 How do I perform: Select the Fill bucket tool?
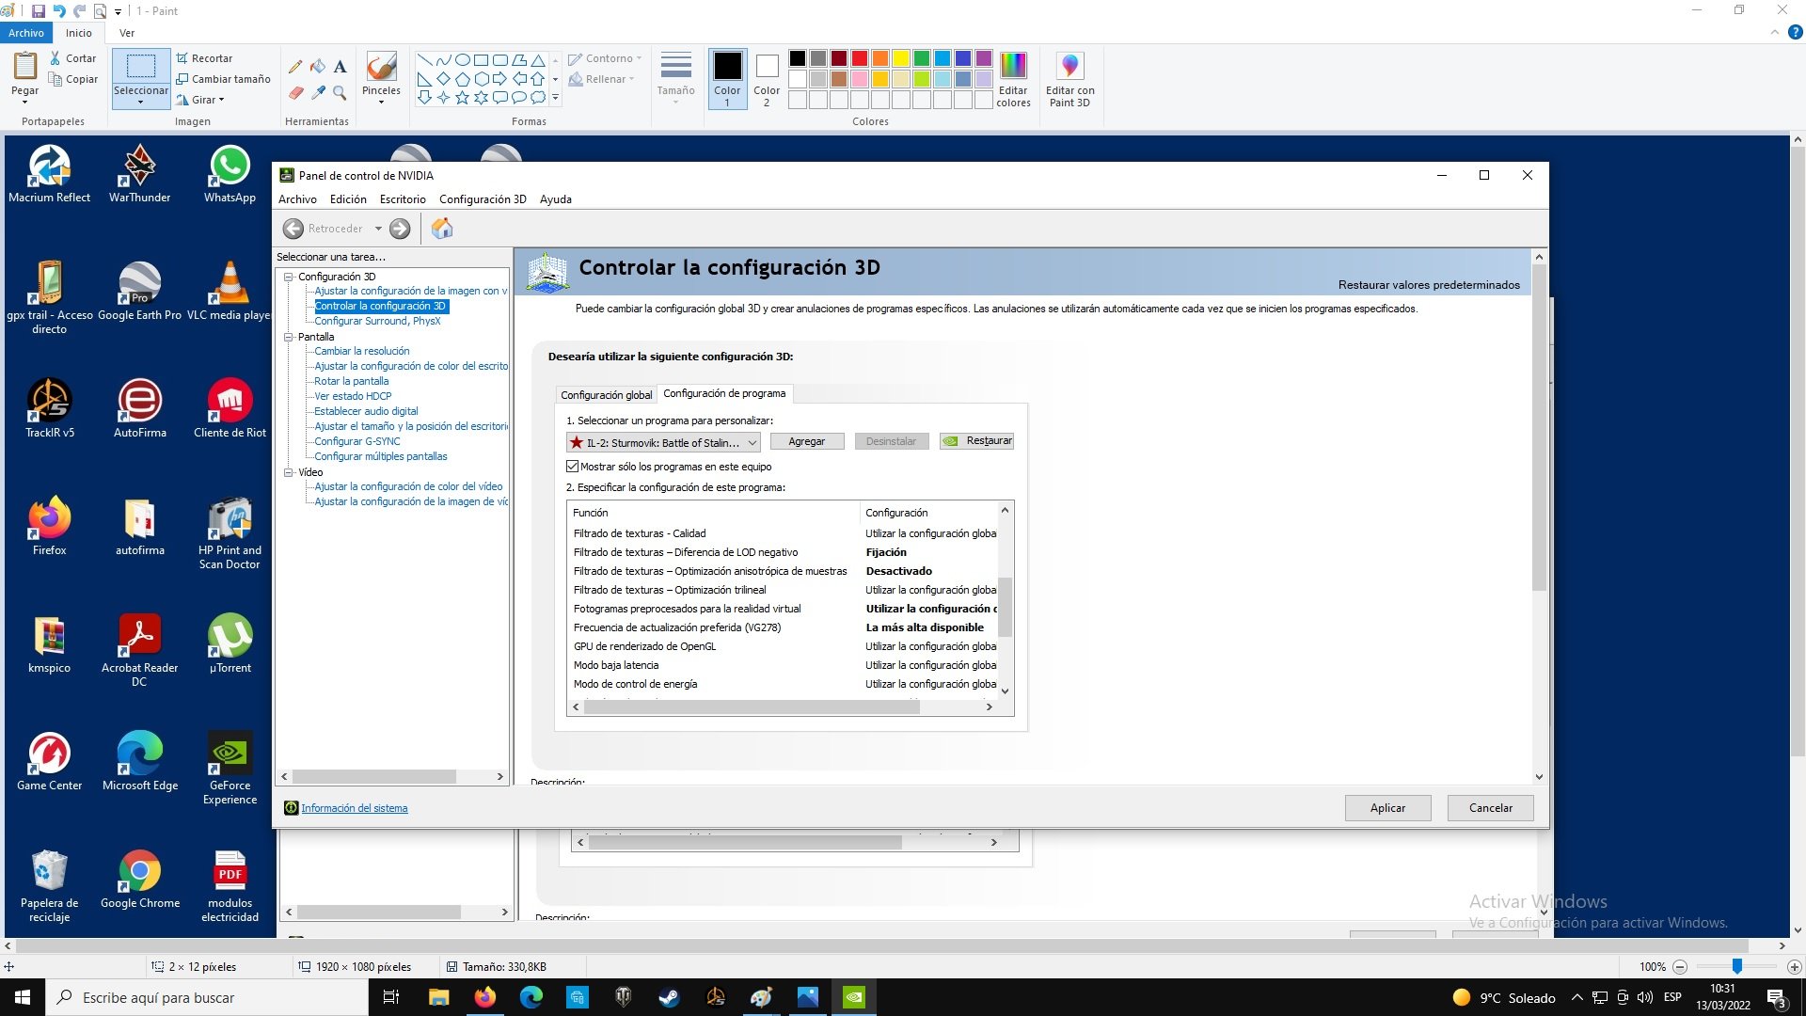coord(318,67)
